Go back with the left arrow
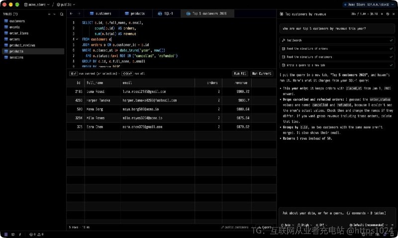The width and height of the screenshot is (398, 238). point(71,14)
